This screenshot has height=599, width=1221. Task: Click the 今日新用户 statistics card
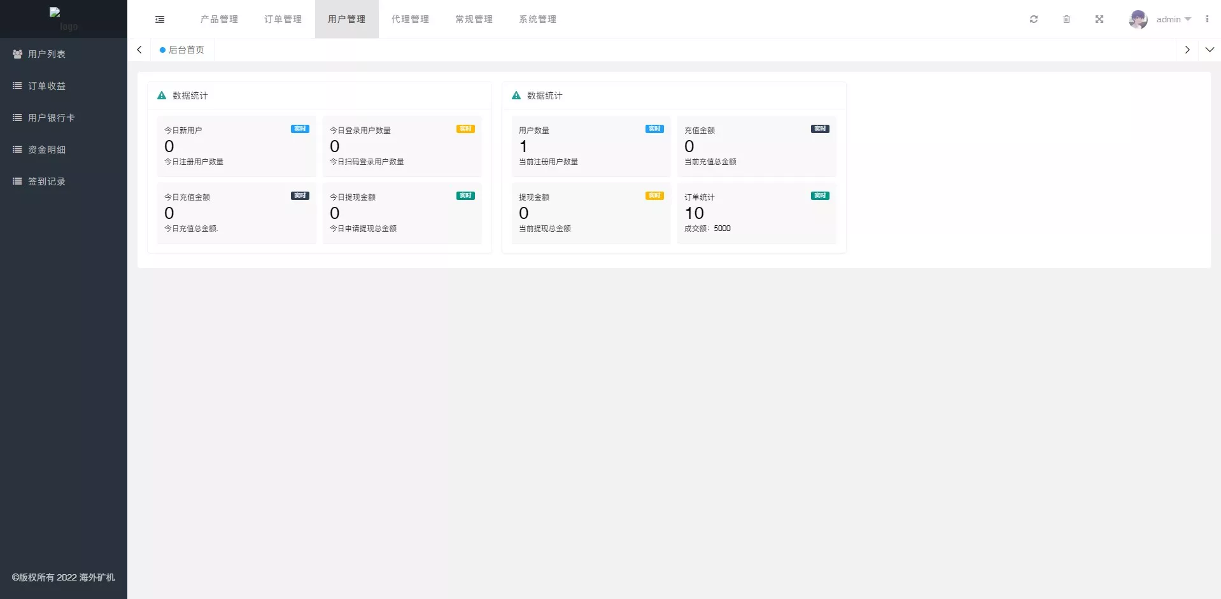[x=236, y=146]
